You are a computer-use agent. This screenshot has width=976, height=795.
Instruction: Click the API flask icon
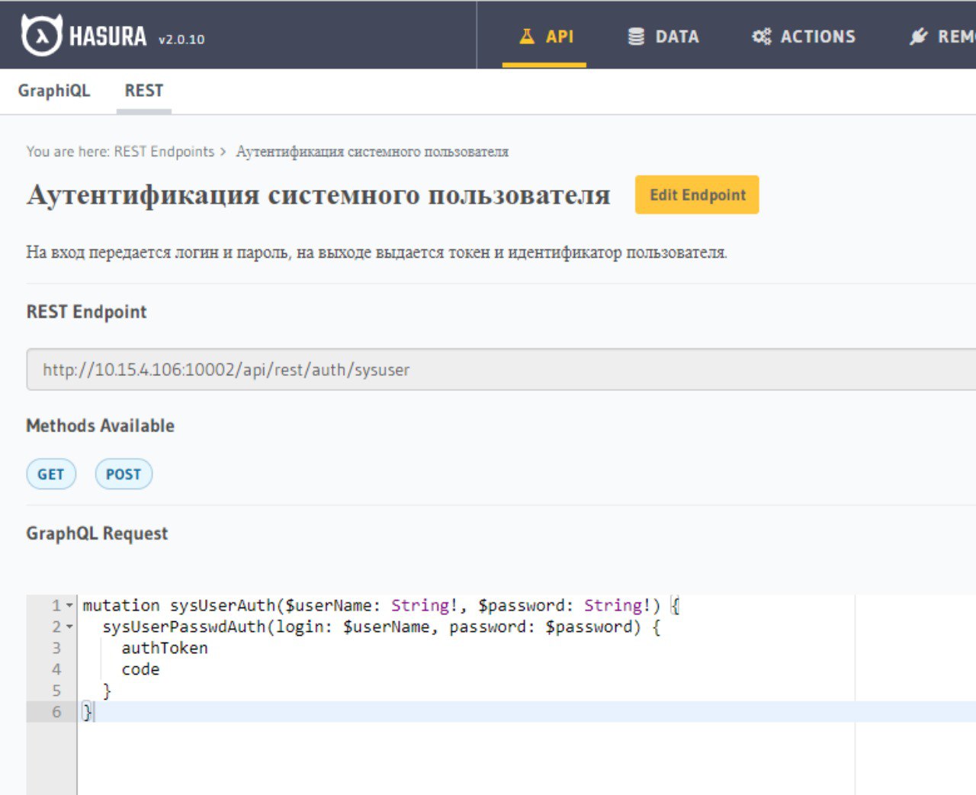tap(527, 36)
